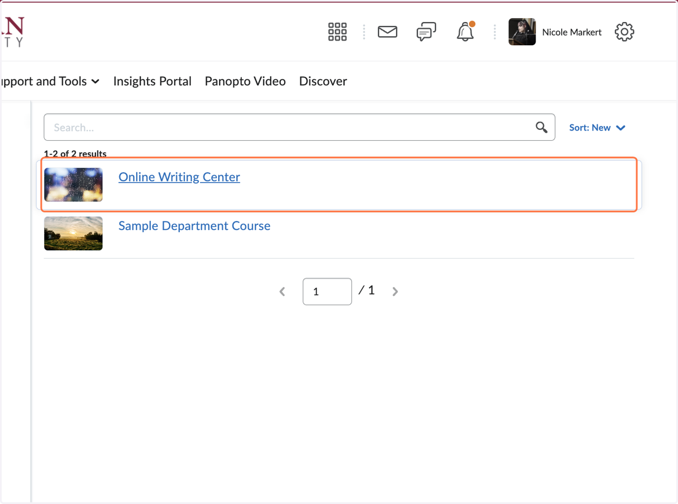Go to the previous page arrow
The image size is (678, 504).
click(x=282, y=292)
